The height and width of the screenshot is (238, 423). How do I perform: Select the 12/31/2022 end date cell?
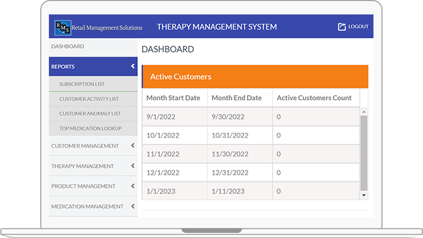[x=240, y=172]
